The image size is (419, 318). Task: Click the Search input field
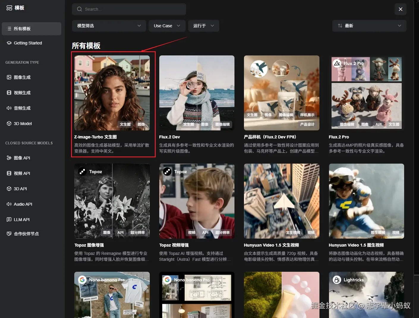click(x=129, y=9)
